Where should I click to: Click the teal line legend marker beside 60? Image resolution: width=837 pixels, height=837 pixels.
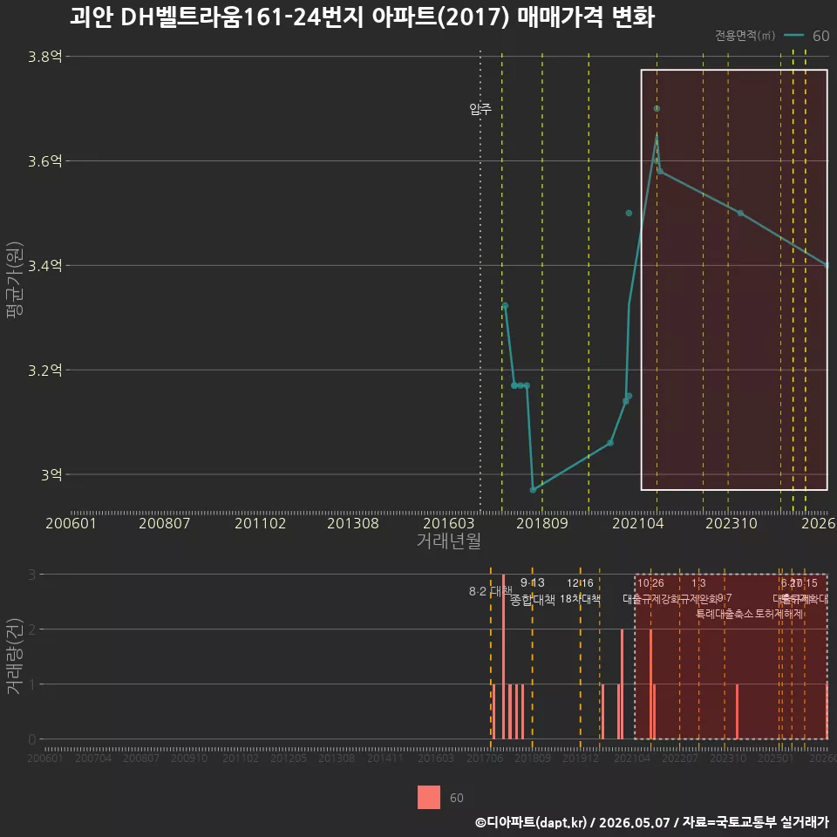pos(793,36)
